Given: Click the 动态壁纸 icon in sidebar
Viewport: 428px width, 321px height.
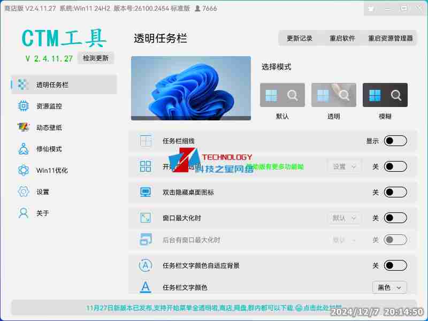Looking at the screenshot, I should coord(23,127).
